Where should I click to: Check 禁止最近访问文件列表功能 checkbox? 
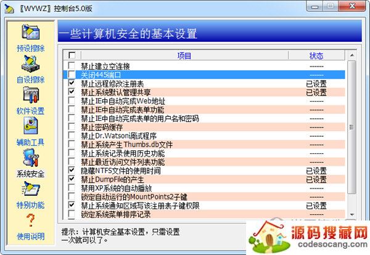pos(72,161)
